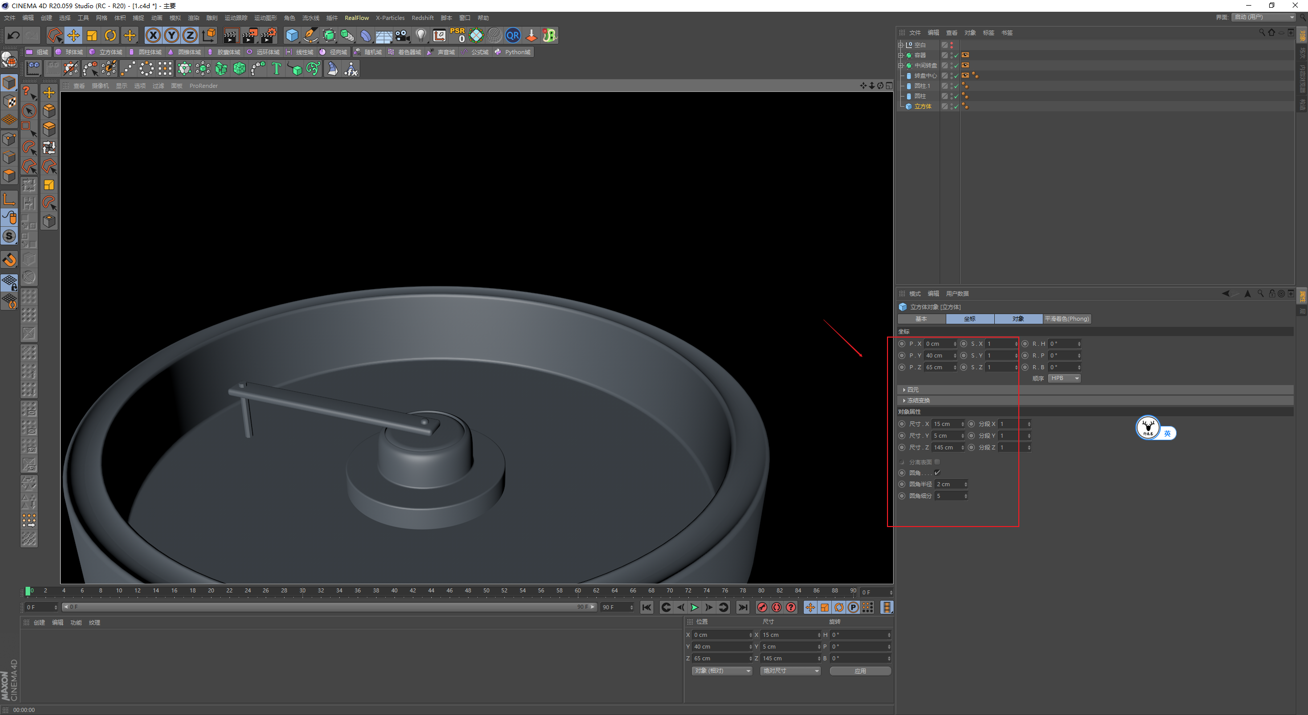The height and width of the screenshot is (715, 1308).
Task: Select the Move tool in the top toolbar
Action: (74, 35)
